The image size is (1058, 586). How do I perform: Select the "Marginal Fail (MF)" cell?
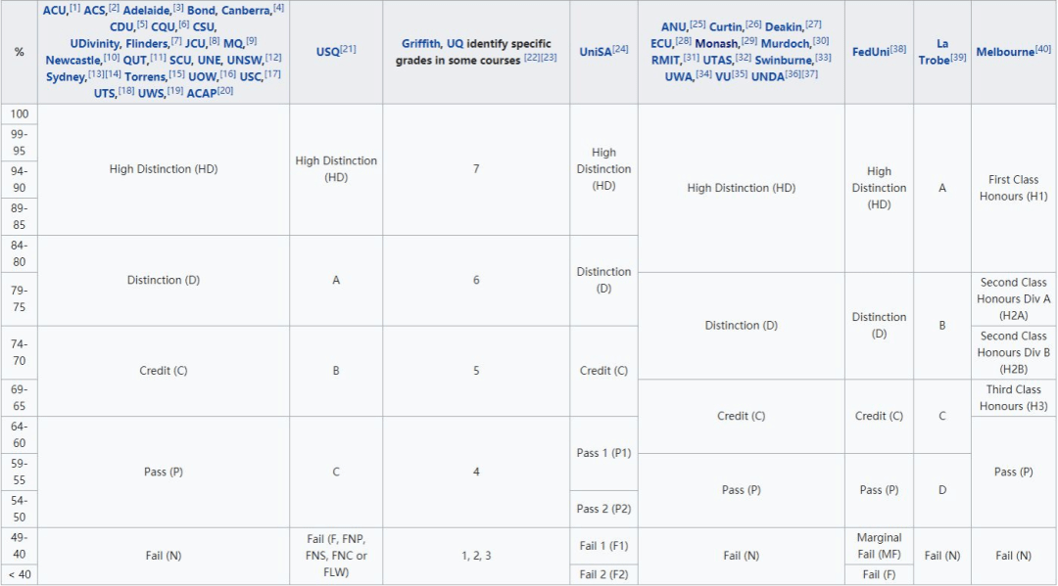[x=879, y=546]
